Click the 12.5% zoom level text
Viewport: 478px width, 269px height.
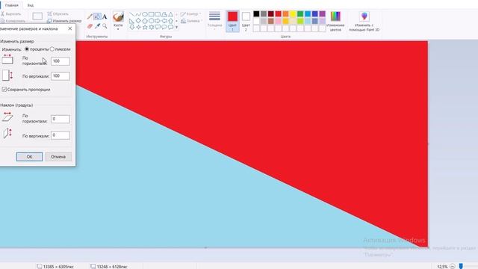pyautogui.click(x=442, y=267)
